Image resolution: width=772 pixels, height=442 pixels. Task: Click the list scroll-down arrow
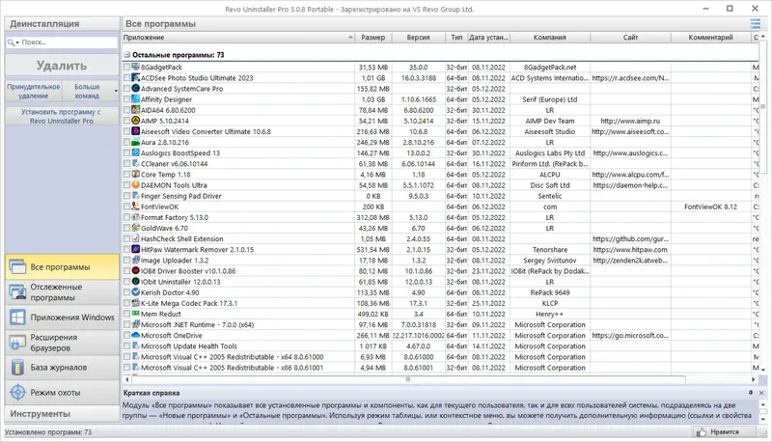pos(762,370)
